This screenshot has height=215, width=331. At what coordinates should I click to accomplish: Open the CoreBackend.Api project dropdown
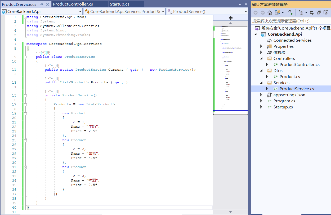point(80,11)
